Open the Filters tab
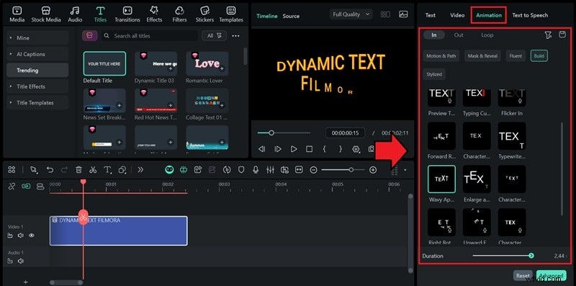576x286 pixels. click(x=179, y=14)
